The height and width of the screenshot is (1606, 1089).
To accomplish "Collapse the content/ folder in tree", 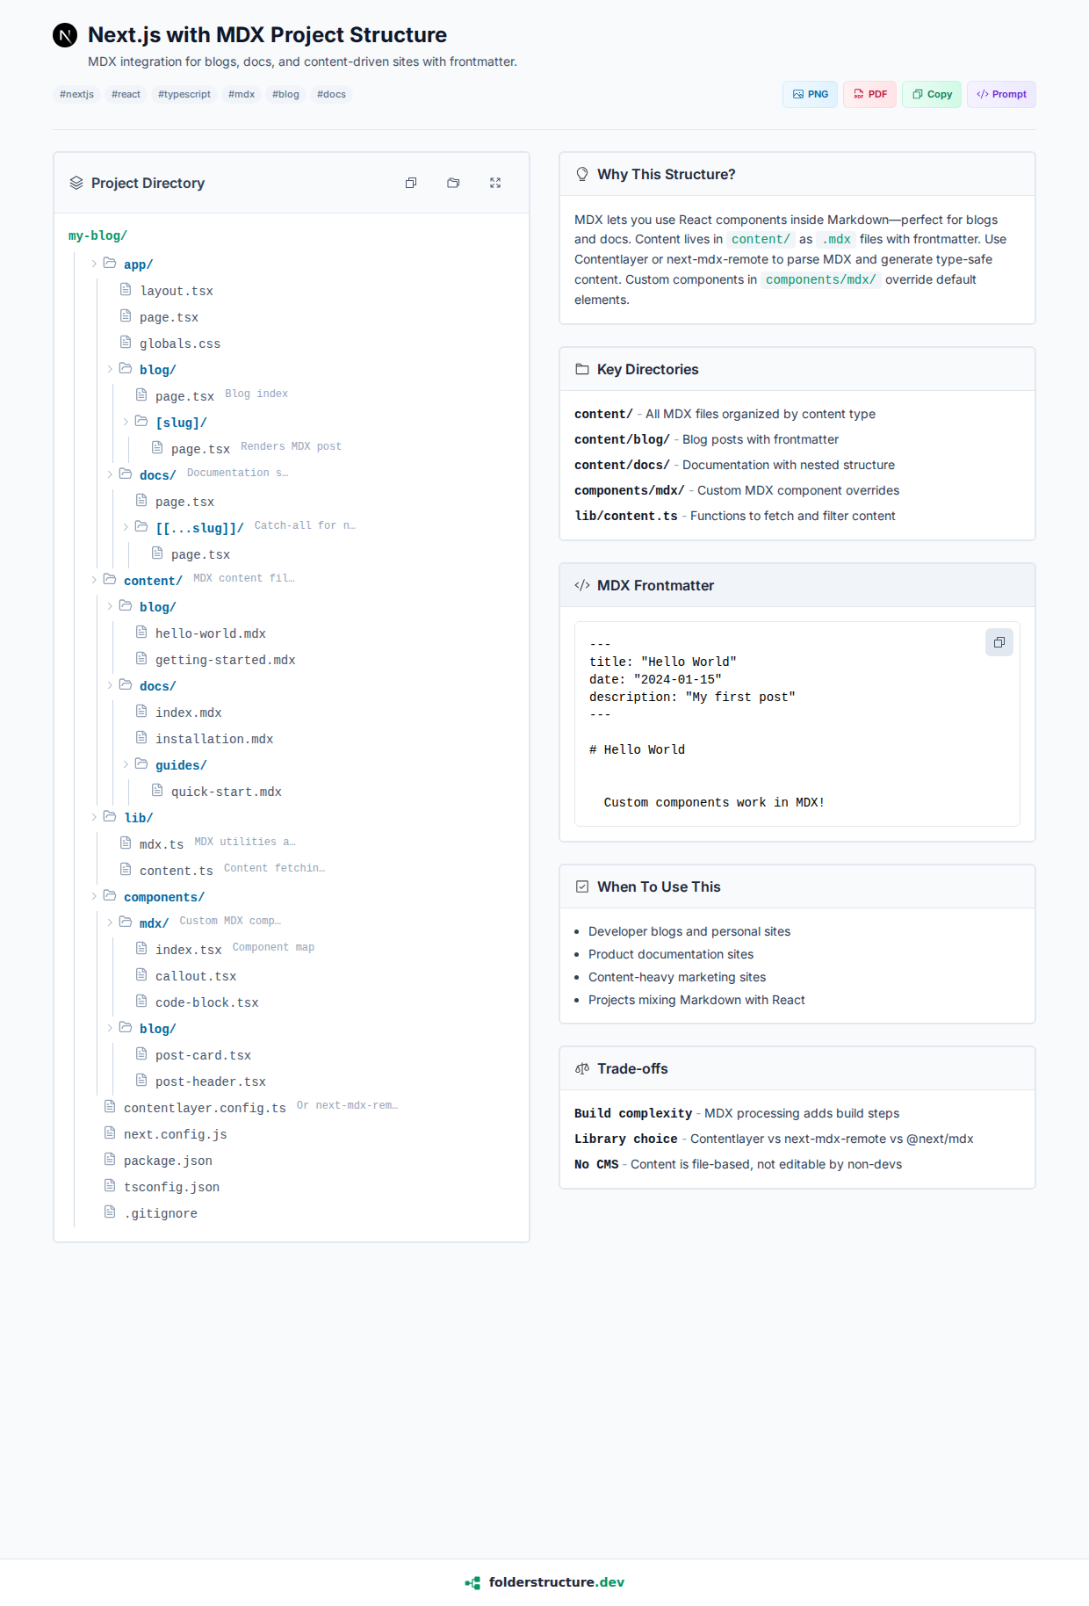I will 94,580.
